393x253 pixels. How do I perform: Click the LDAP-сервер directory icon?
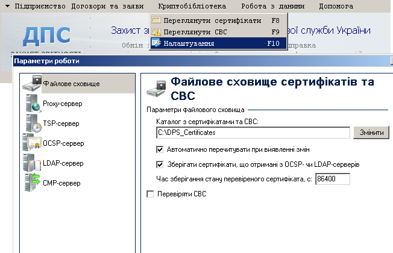[33, 163]
